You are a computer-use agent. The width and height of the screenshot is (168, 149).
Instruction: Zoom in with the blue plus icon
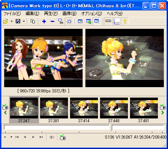[44, 21]
